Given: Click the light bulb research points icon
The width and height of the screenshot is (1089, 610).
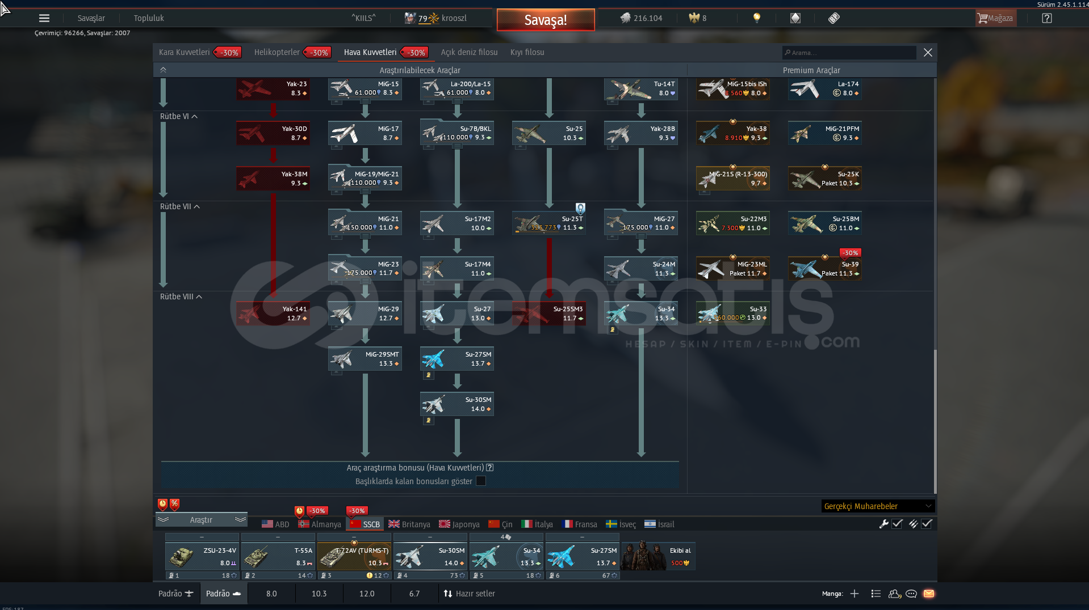Looking at the screenshot, I should click(x=756, y=18).
